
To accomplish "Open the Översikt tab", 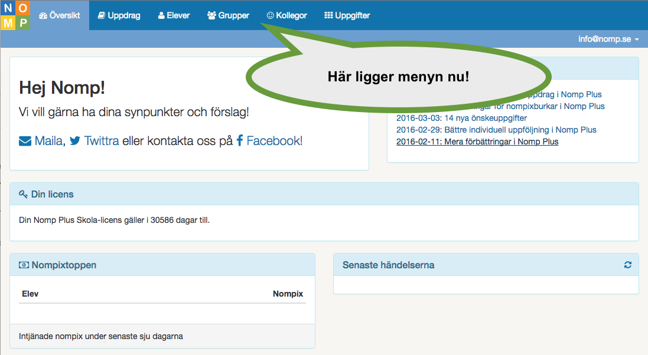I will tap(60, 15).
